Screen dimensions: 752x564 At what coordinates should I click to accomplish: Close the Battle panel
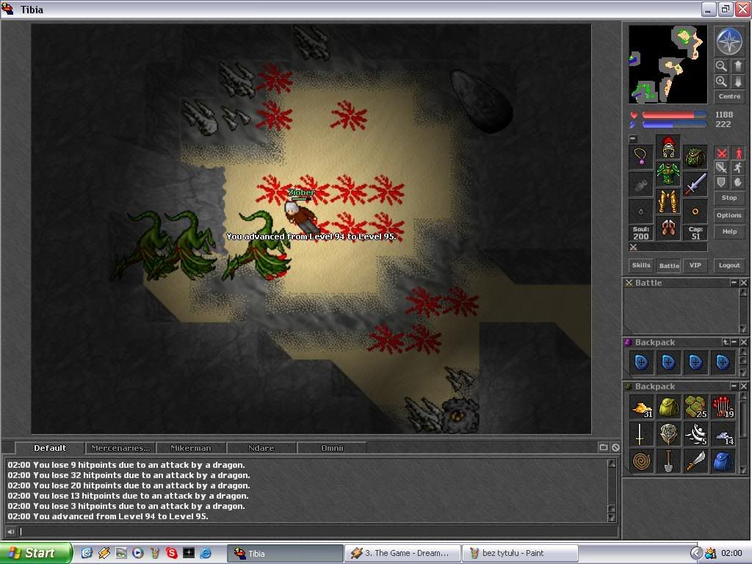(x=743, y=283)
